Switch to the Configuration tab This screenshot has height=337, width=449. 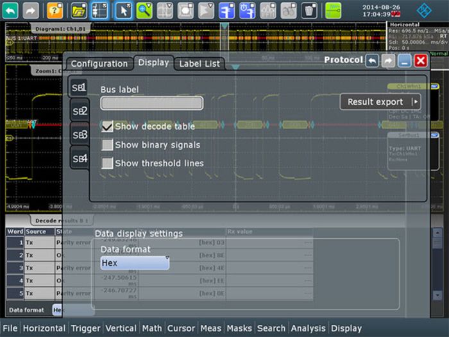pos(99,64)
